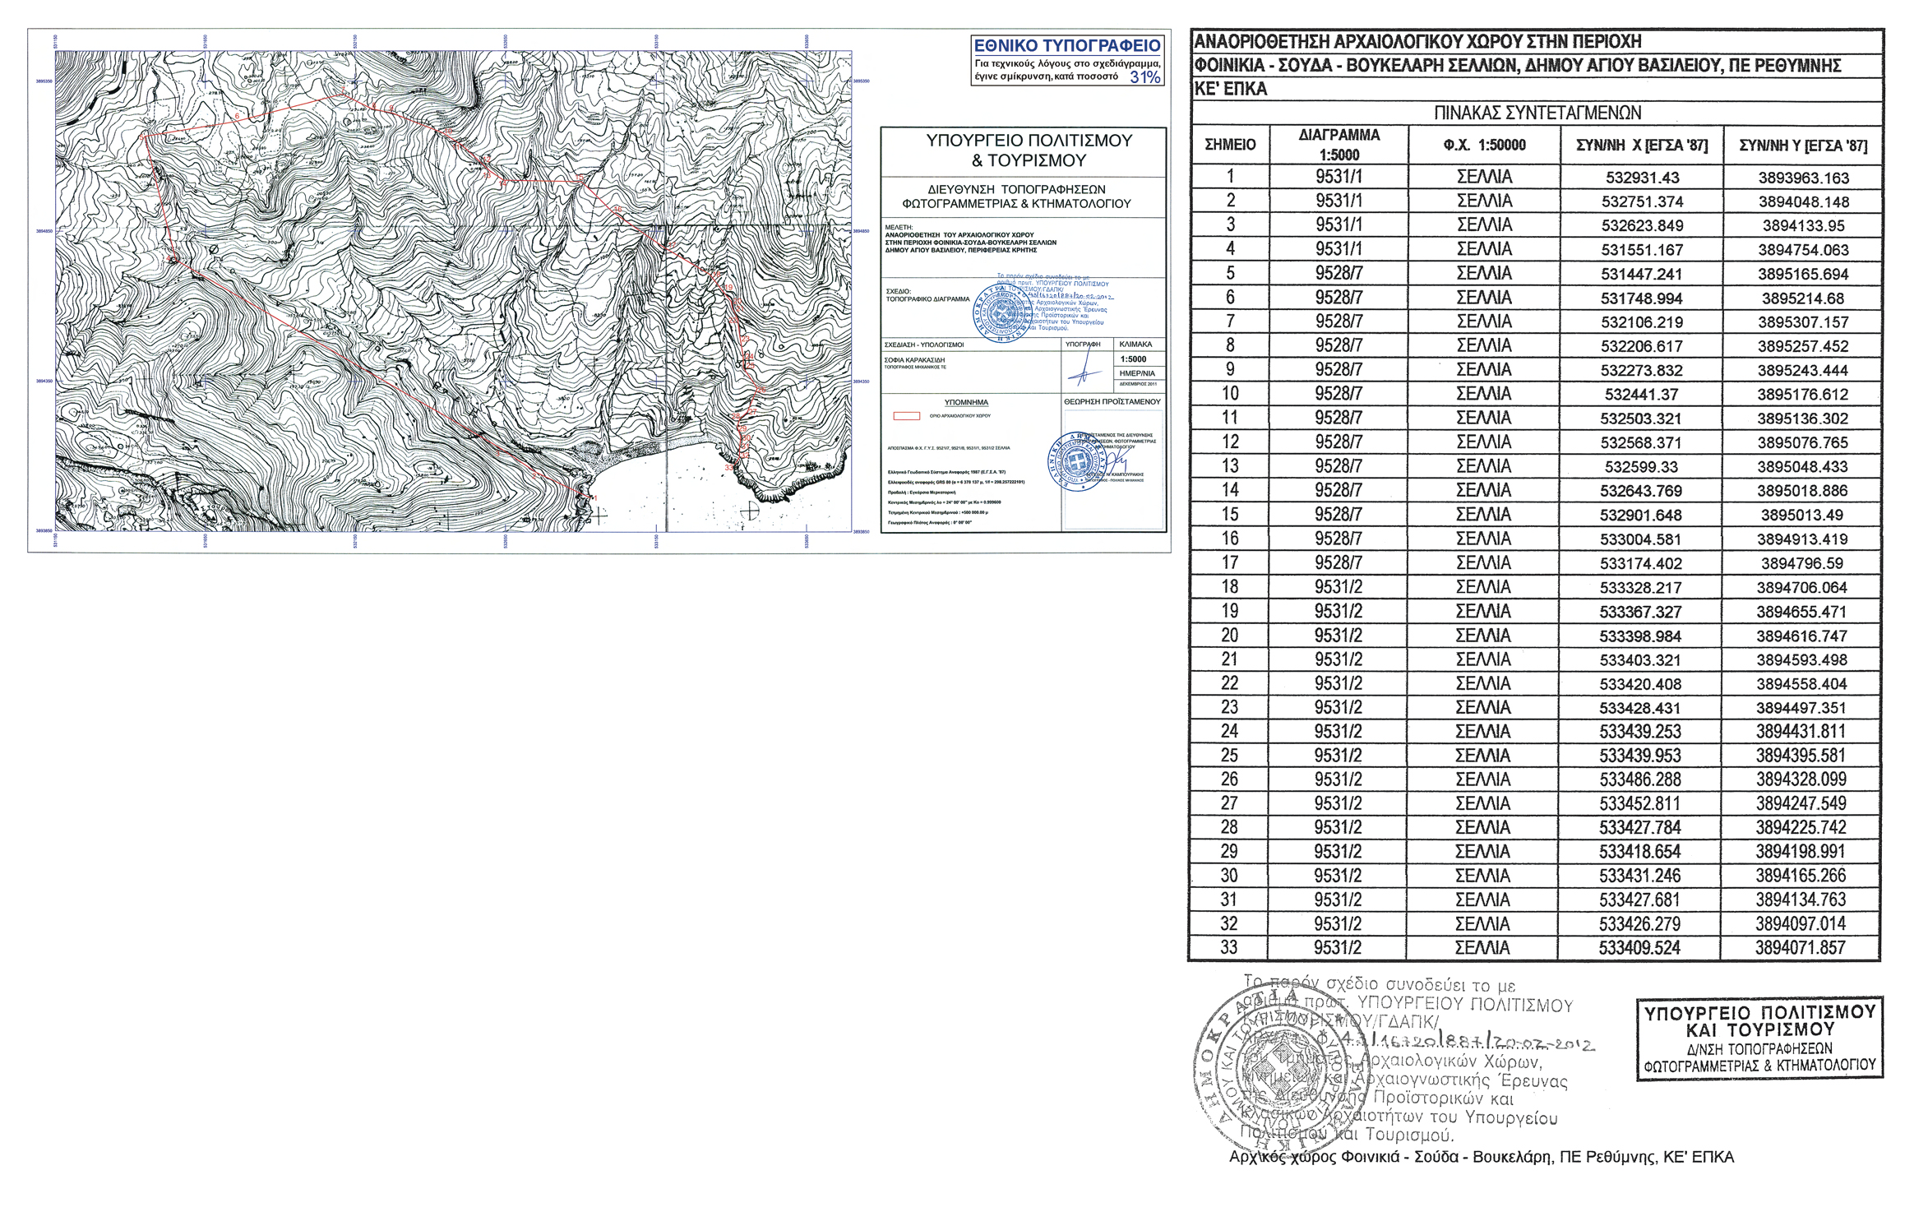1928x1221 pixels.
Task: Click the ΣΥΝ/ΝΗ Χ [ΕΓΣΑ '87] column header
Action: coord(1641,146)
